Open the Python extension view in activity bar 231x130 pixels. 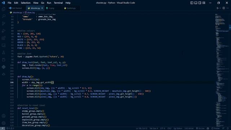click(4, 67)
